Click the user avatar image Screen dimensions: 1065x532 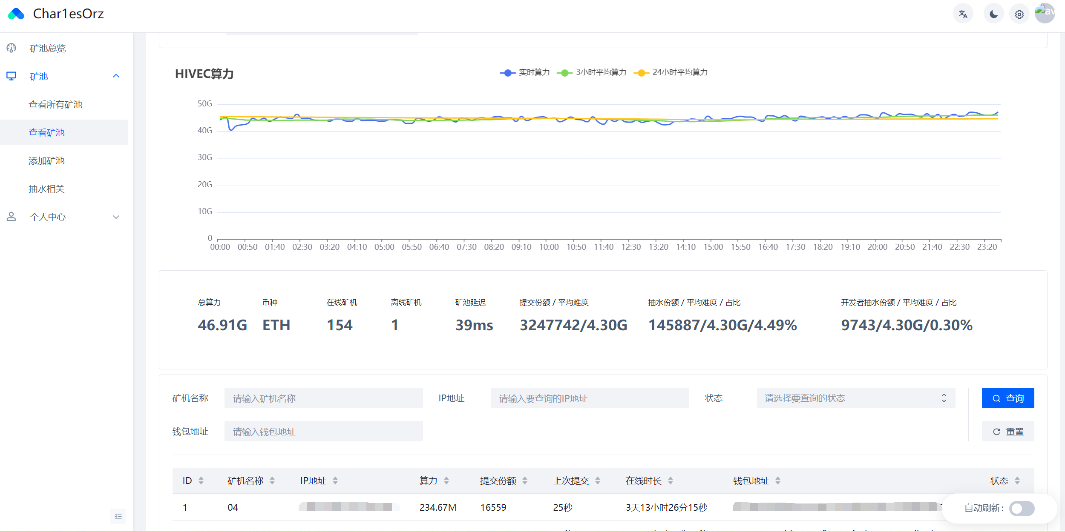click(1045, 13)
